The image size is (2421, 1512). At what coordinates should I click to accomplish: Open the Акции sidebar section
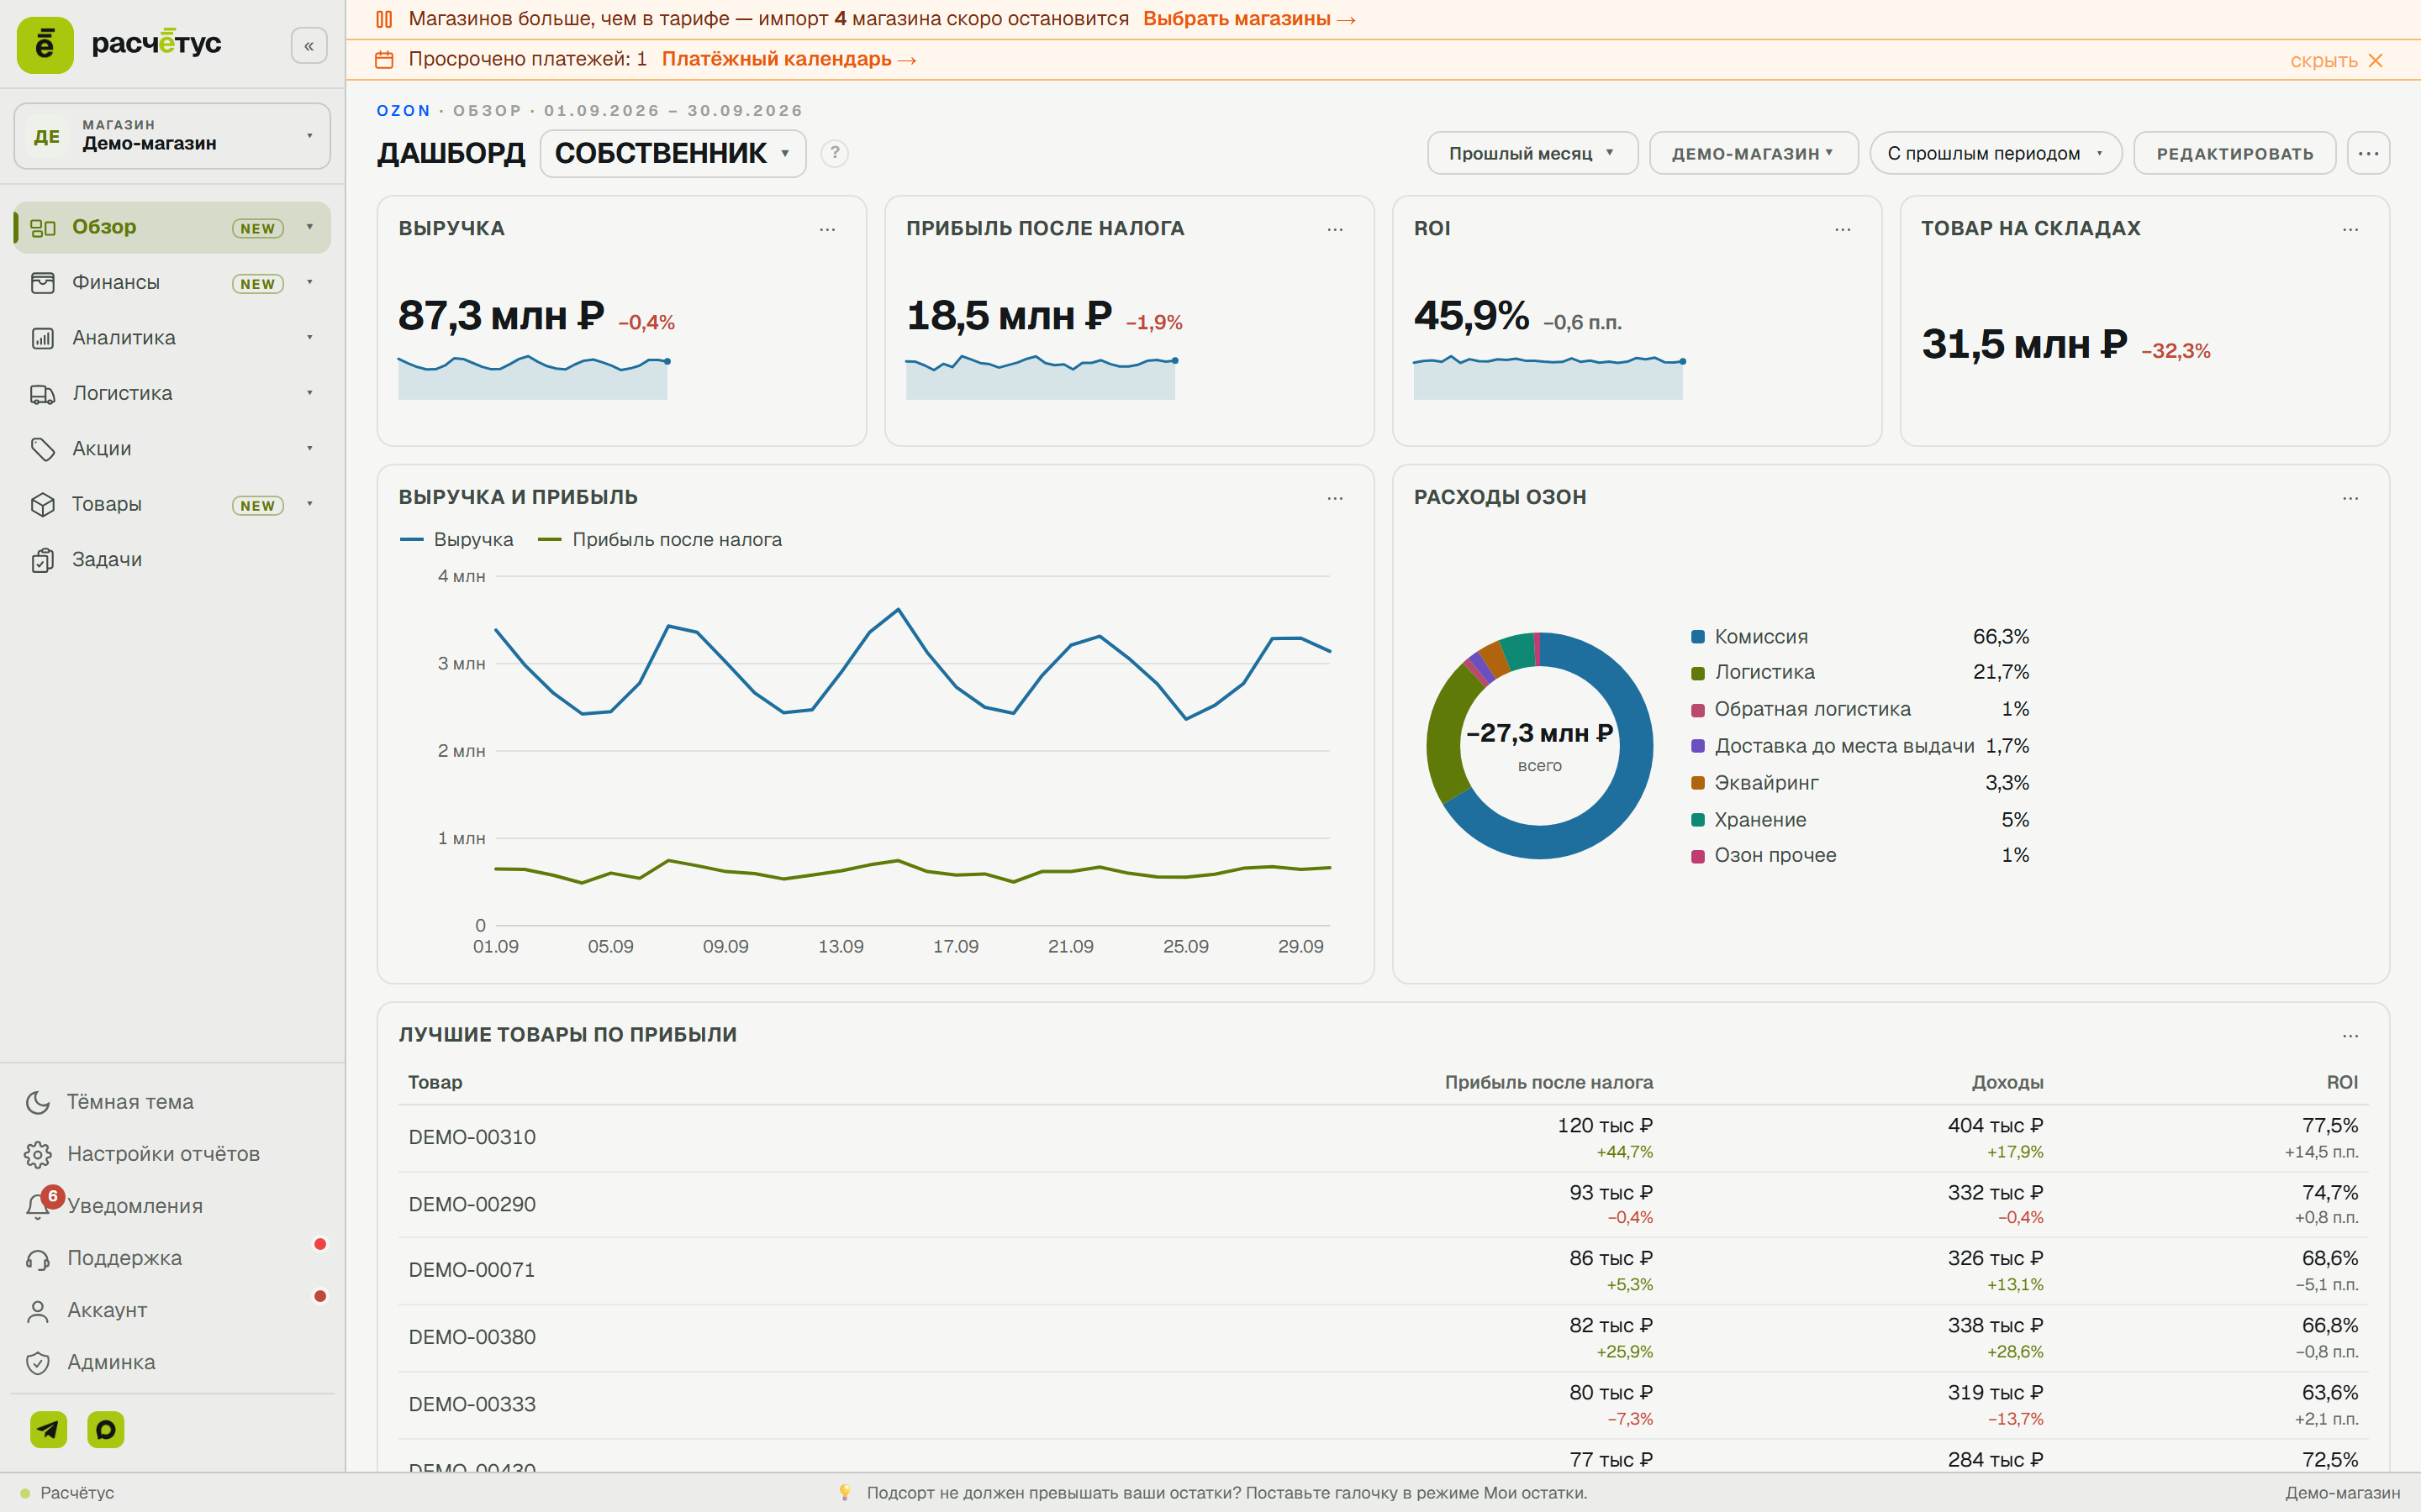pos(172,449)
